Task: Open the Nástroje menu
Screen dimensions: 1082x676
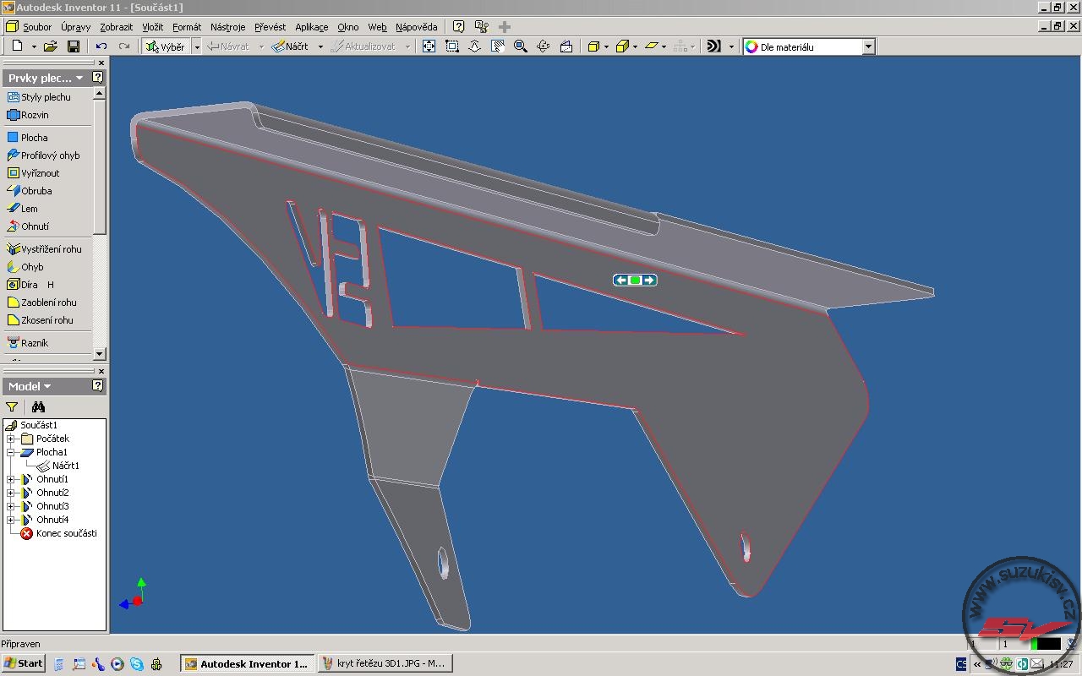Action: (227, 27)
